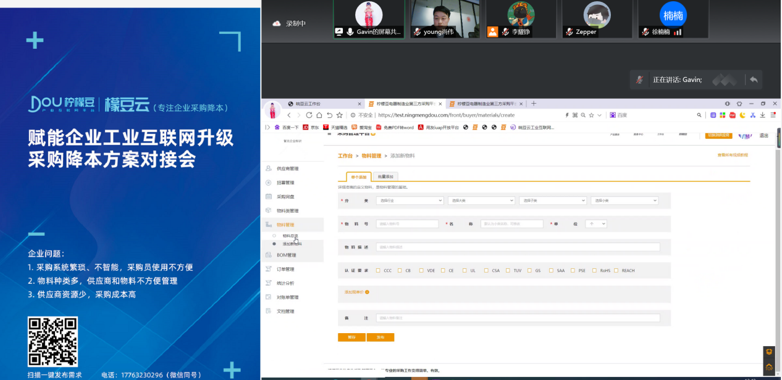Image resolution: width=782 pixels, height=380 pixels.
Task: Open 采购询盘 in the sidebar
Action: (285, 197)
